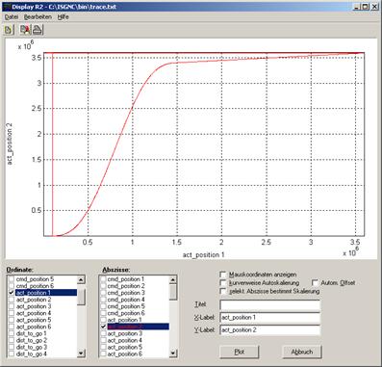The width and height of the screenshot is (382, 367).
Task: Click Abszisse list scroll up arrow
Action: (173, 279)
